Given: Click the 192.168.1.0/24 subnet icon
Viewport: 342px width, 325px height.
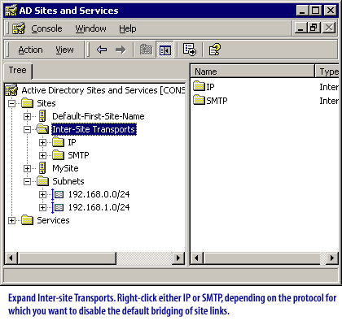Looking at the screenshot, I should click(x=58, y=207).
